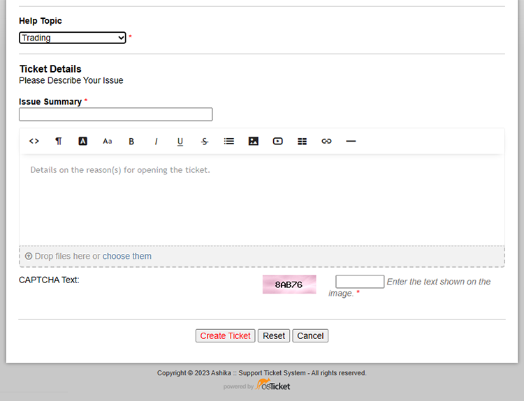Insert a bulleted list
This screenshot has height=401, width=524.
tap(229, 141)
